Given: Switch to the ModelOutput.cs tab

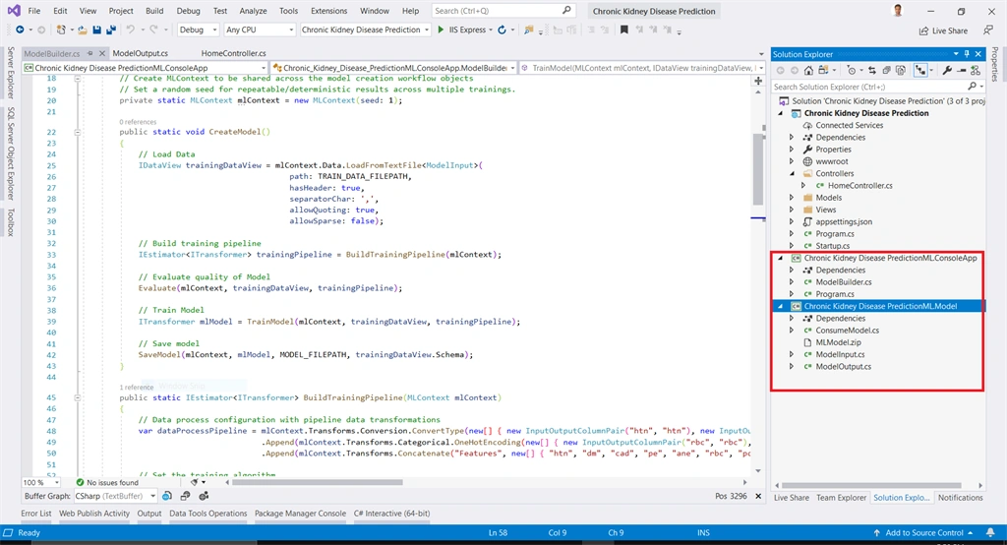Looking at the screenshot, I should point(140,53).
